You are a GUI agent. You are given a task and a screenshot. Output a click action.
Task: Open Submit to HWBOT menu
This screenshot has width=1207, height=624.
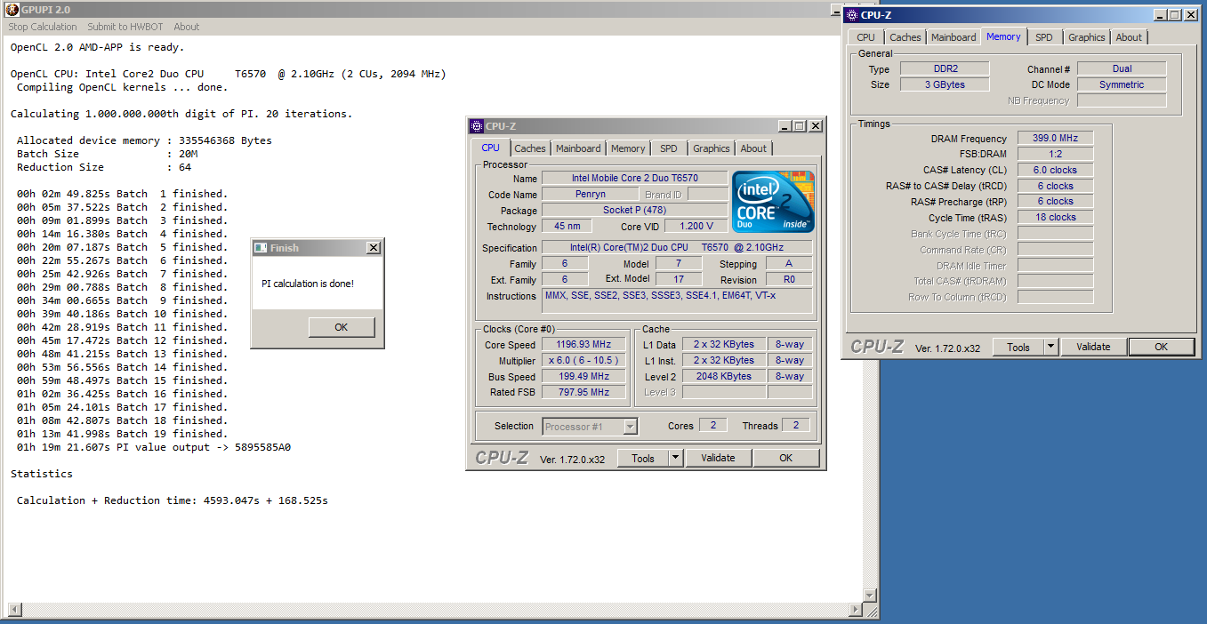125,27
